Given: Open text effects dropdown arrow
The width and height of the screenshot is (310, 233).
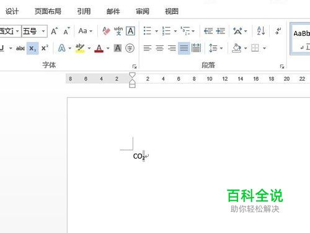Looking at the screenshot, I should [70, 48].
